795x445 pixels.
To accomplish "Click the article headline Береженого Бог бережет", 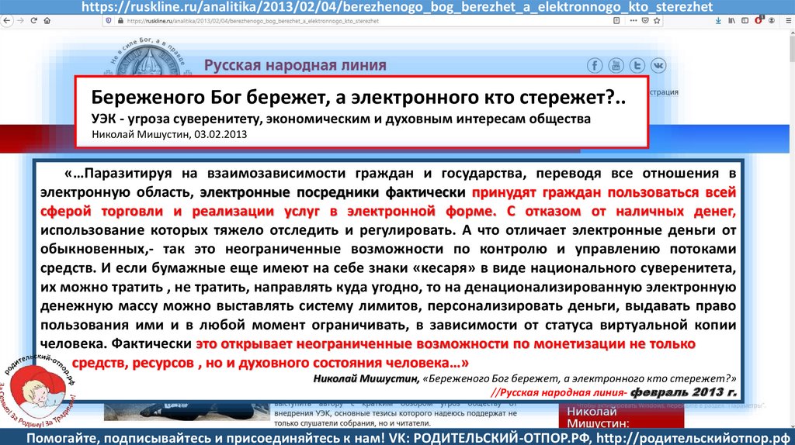I will coord(359,97).
